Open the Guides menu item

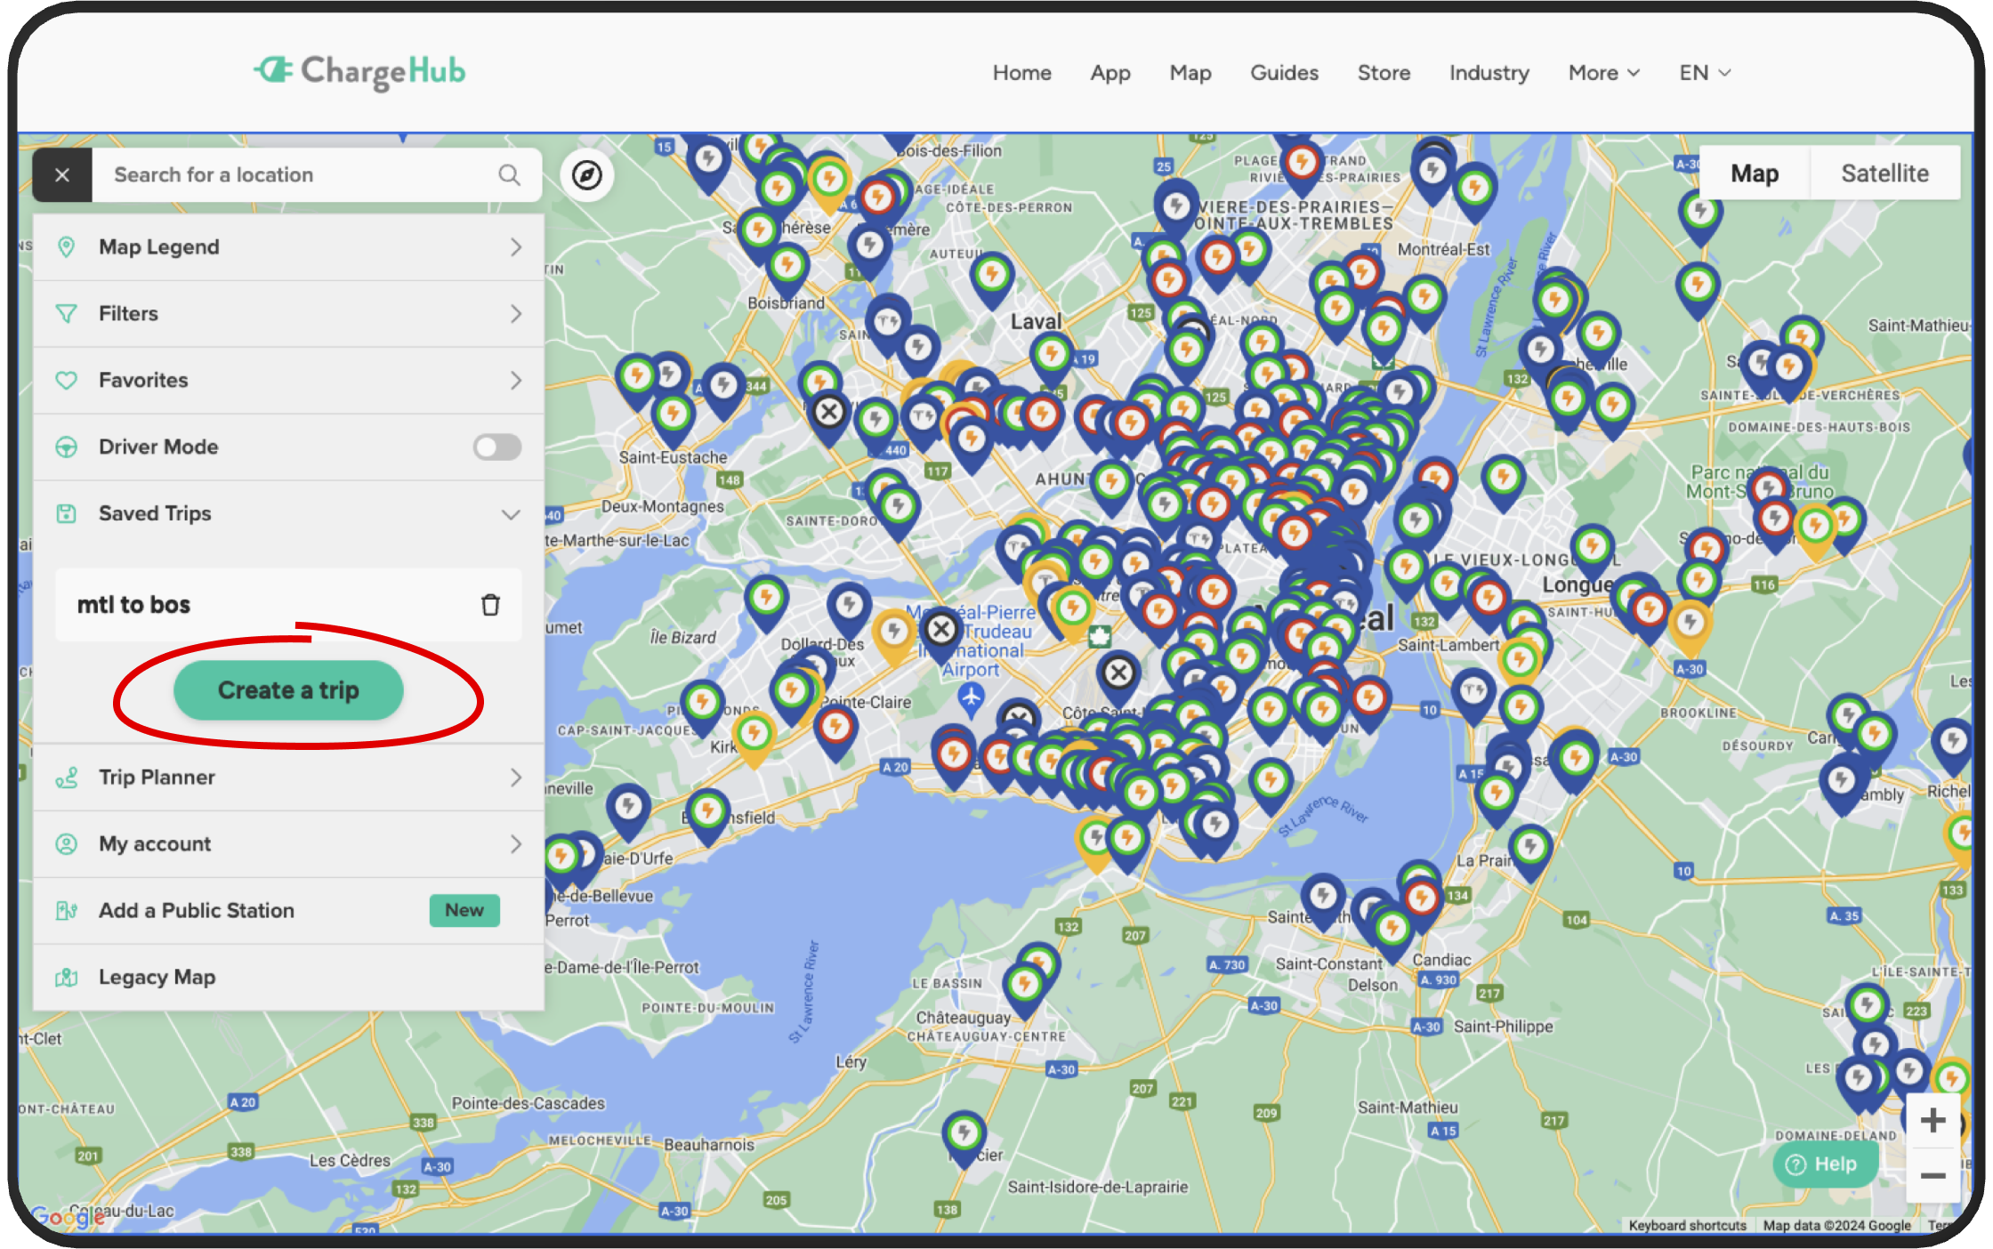pos(1284,73)
